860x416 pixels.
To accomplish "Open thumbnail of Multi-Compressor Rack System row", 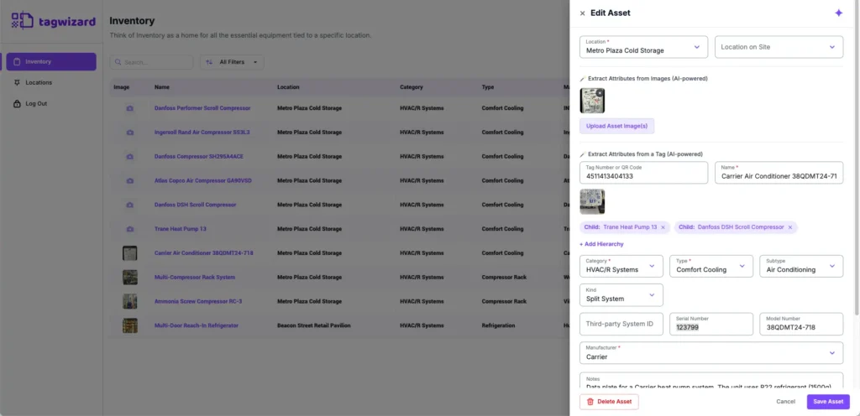I will point(130,277).
